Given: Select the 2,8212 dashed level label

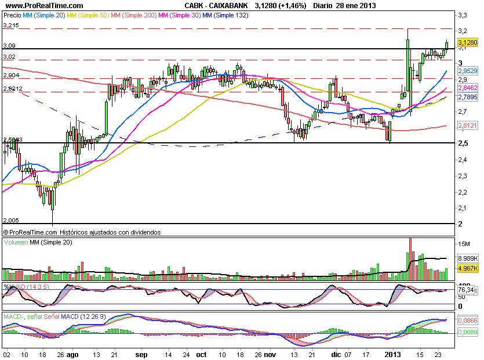Looking at the screenshot, I should [x=13, y=89].
